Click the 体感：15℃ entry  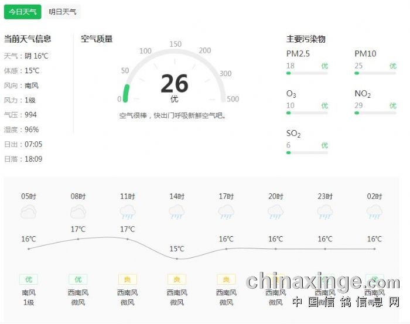(22, 71)
